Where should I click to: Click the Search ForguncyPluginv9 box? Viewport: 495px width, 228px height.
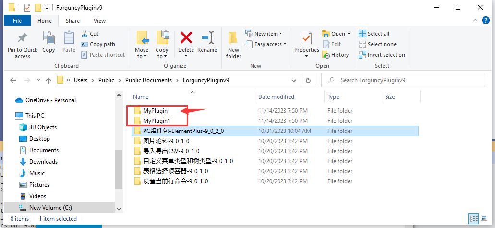(403, 80)
